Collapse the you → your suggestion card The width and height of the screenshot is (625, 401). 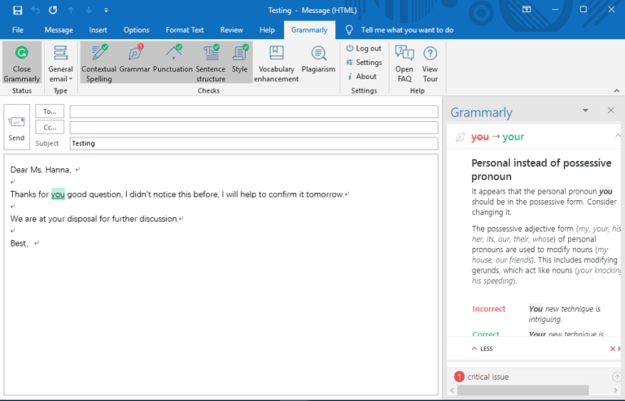click(x=618, y=136)
